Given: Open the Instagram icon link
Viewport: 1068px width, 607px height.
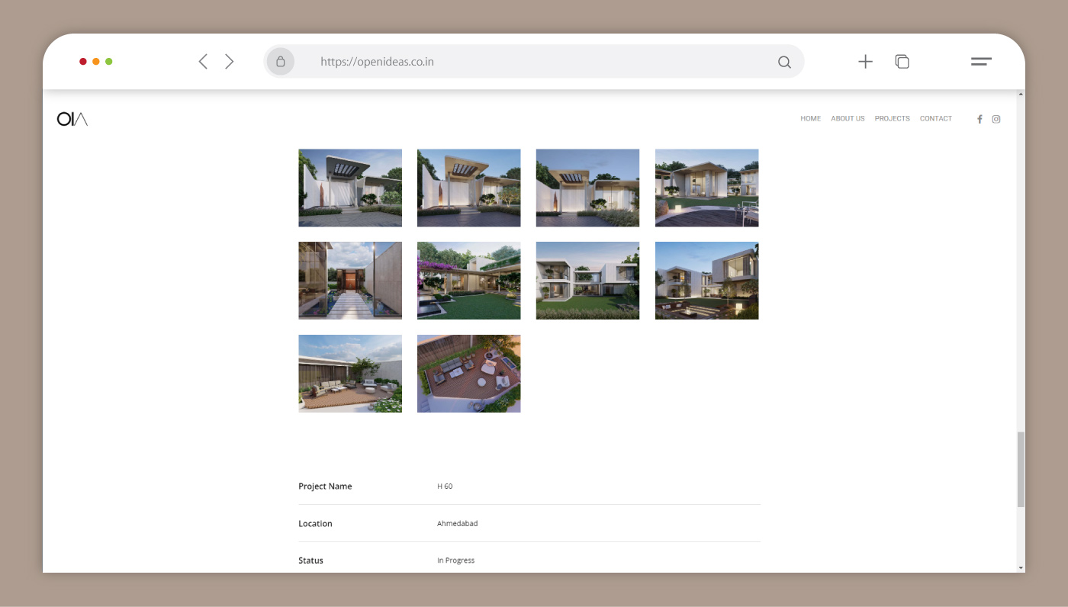Looking at the screenshot, I should point(996,119).
